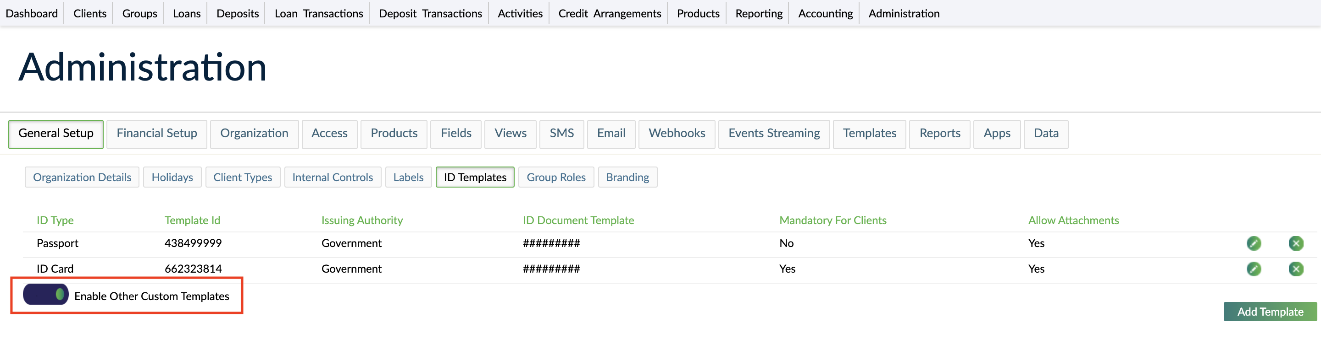The height and width of the screenshot is (355, 1321).
Task: Click the Template Id column header
Action: pyautogui.click(x=192, y=220)
